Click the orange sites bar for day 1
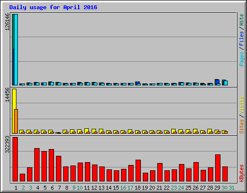The width and height of the screenshot is (247, 193). (16, 121)
